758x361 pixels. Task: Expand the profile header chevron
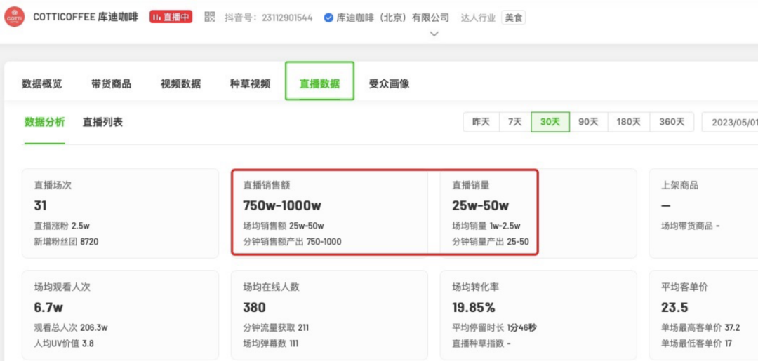(434, 34)
